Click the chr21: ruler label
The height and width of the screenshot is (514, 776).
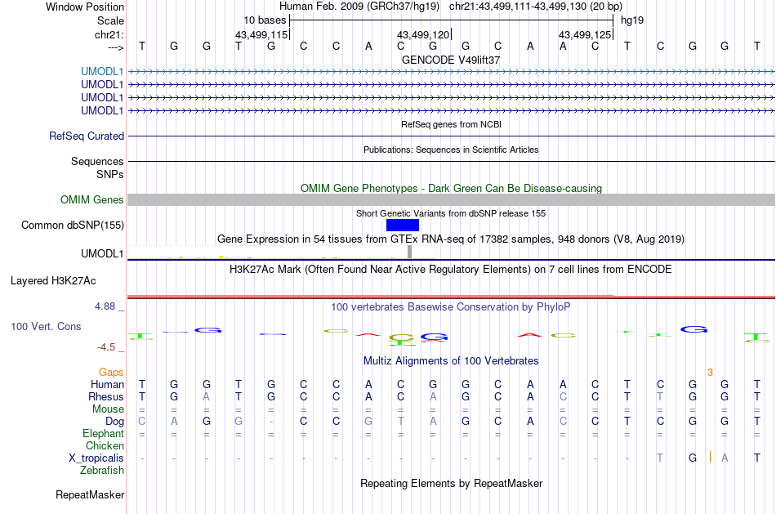click(x=109, y=35)
